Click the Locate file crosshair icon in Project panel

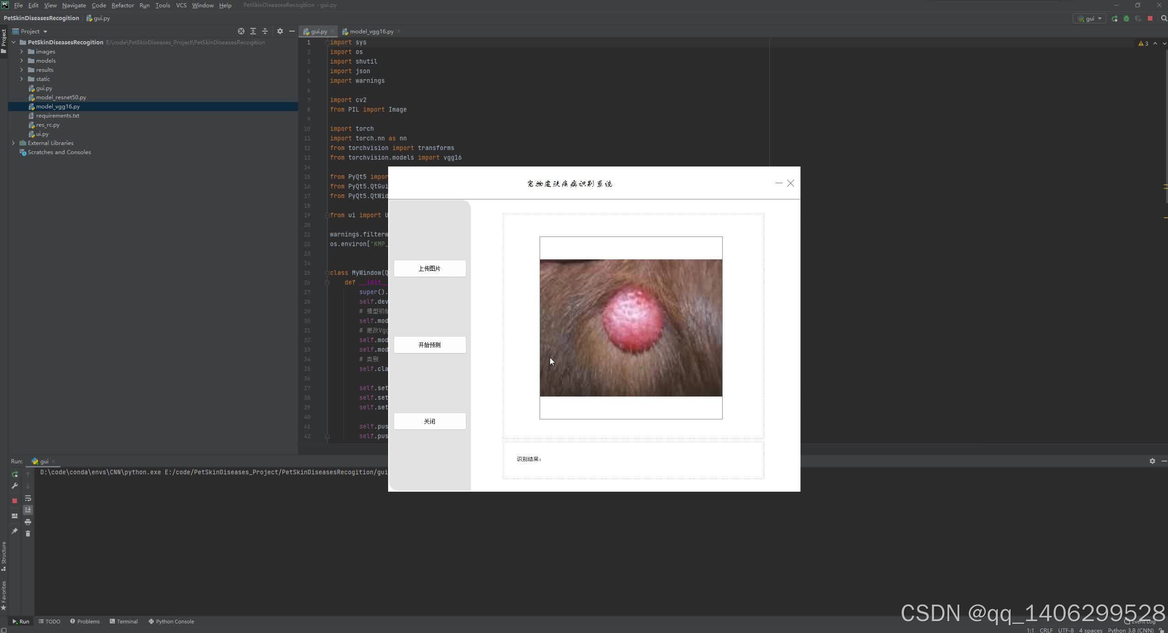click(x=241, y=31)
